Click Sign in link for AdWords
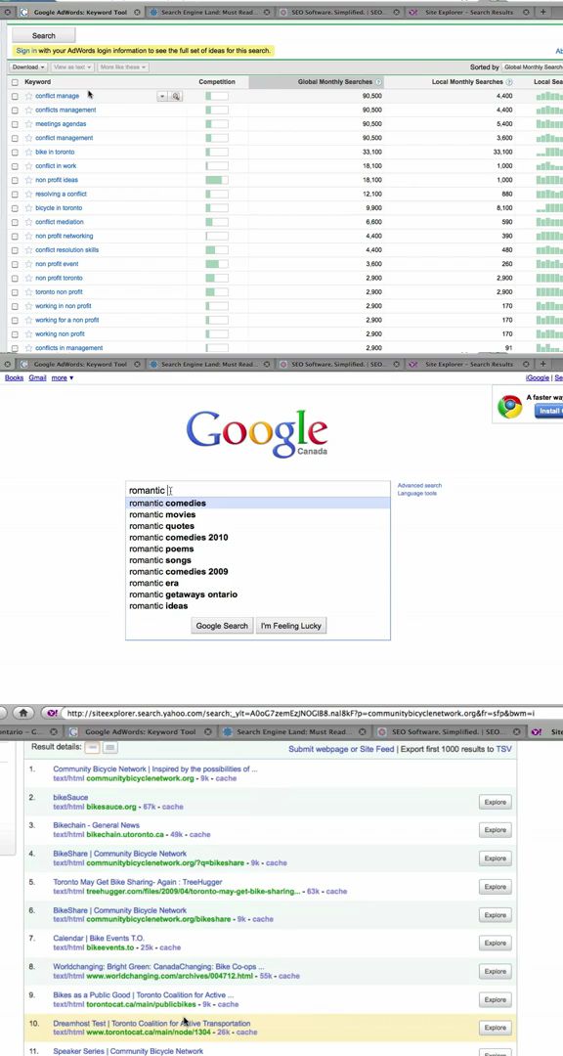The height and width of the screenshot is (1056, 563). tap(26, 51)
